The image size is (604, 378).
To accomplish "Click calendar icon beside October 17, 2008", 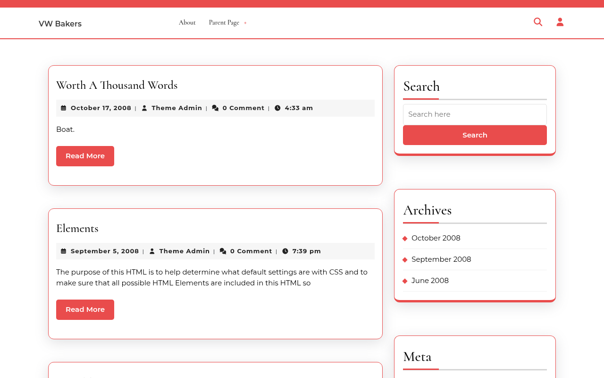I will click(x=64, y=108).
